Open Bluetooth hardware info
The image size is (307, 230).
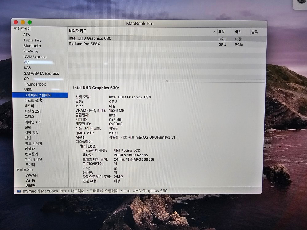pyautogui.click(x=32, y=46)
